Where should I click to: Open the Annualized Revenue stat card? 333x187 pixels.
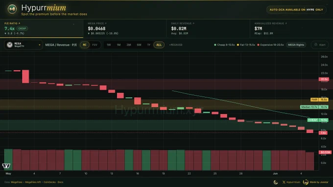pos(291,29)
